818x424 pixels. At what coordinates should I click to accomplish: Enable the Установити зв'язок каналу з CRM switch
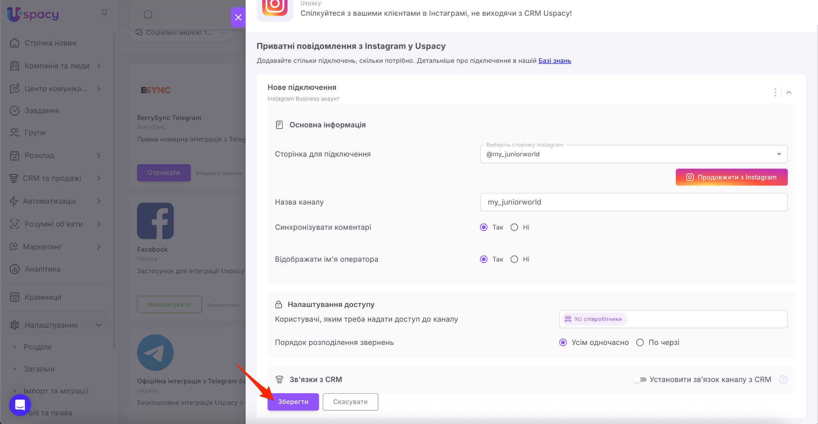(640, 380)
